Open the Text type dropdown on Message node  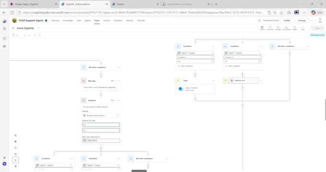[114, 81]
